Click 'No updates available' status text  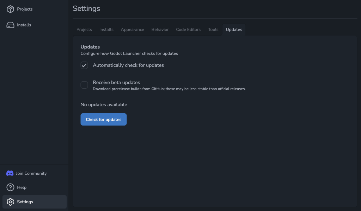104,105
